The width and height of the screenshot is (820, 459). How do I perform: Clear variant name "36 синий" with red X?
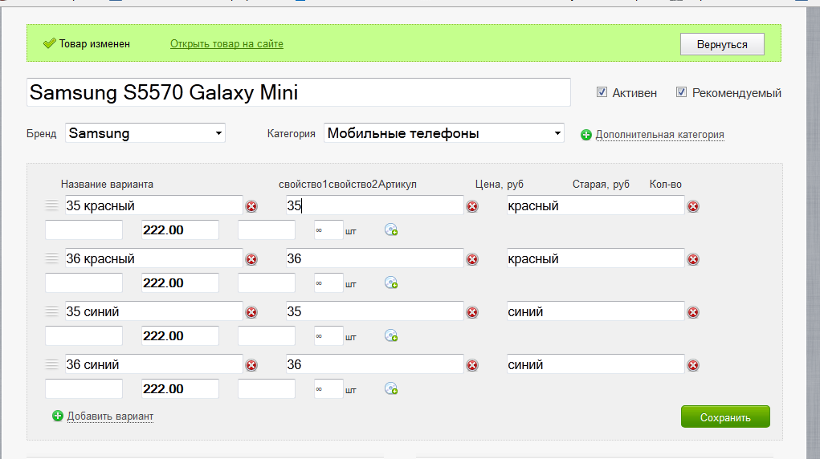tap(251, 365)
